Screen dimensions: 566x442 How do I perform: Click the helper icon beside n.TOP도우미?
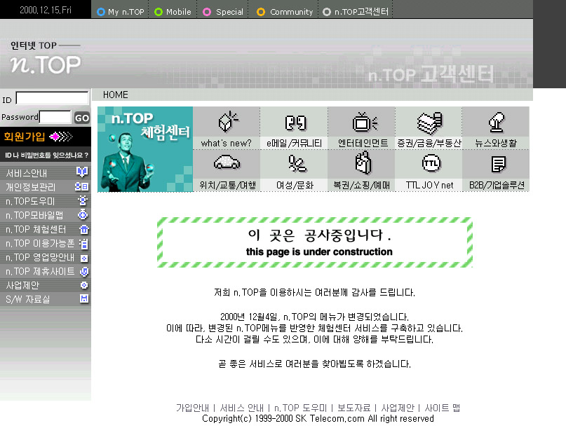coord(83,200)
